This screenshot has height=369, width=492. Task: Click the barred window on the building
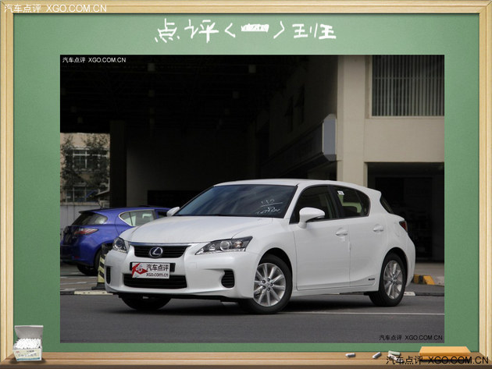pyautogui.click(x=408, y=86)
